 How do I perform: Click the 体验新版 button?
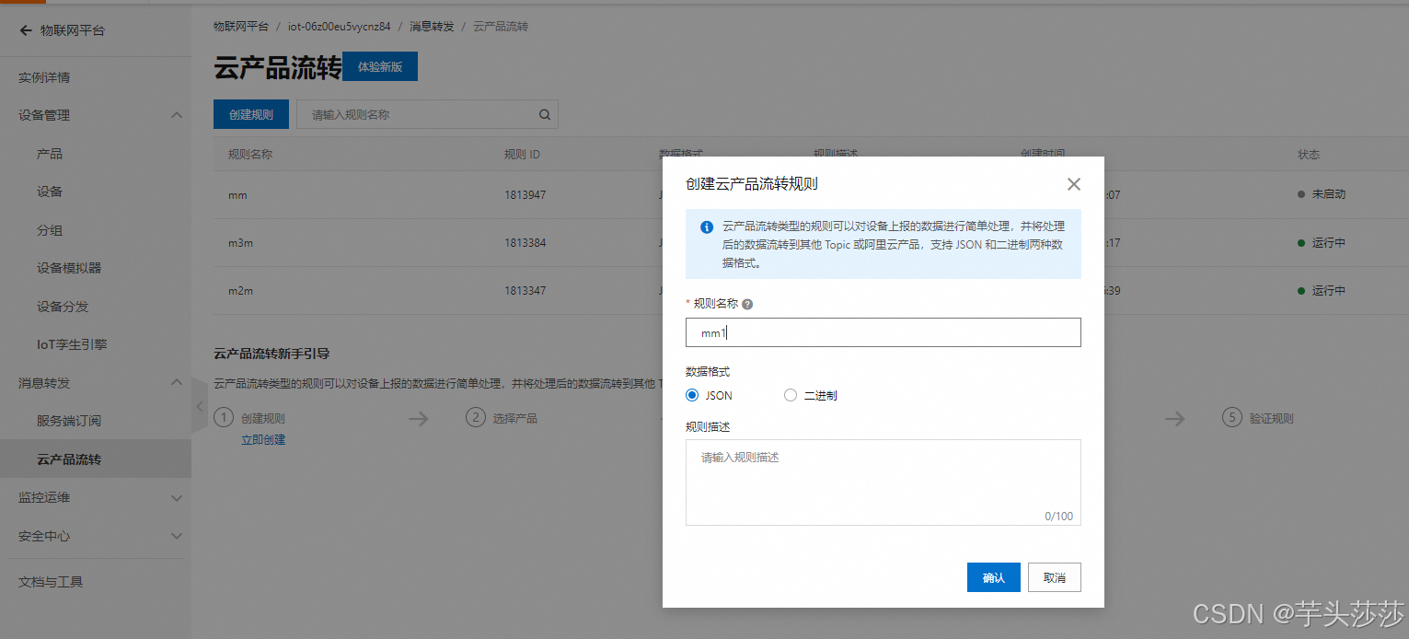[x=380, y=66]
